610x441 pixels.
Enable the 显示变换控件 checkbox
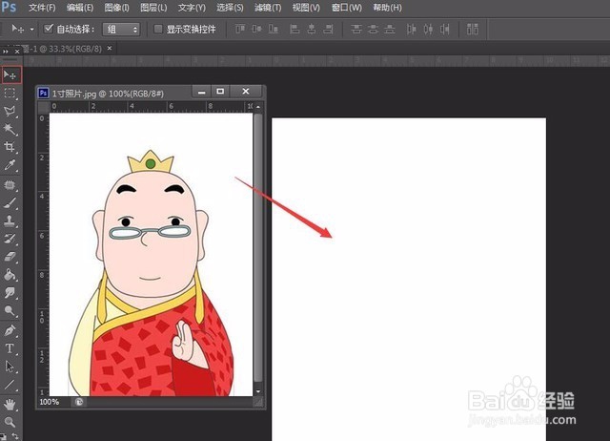(x=158, y=29)
